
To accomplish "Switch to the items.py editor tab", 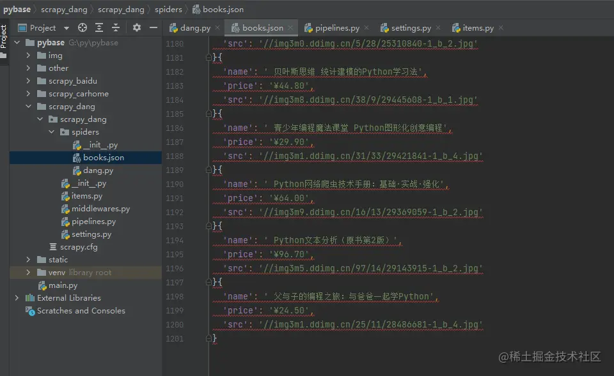I will [478, 28].
